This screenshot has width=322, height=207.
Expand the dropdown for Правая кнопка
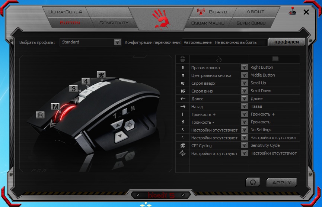coord(244,67)
